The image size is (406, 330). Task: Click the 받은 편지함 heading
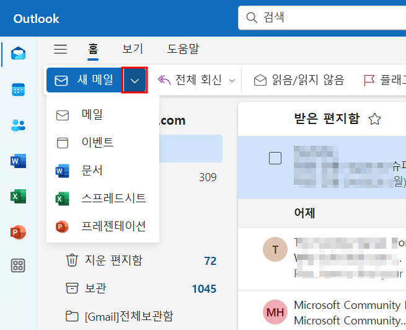coord(327,118)
